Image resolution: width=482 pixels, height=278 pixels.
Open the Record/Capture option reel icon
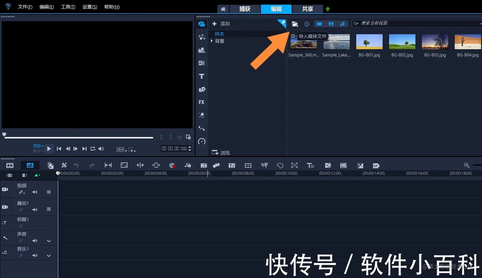click(x=172, y=166)
